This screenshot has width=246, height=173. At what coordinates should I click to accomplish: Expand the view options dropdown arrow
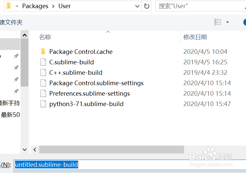pos(227,22)
